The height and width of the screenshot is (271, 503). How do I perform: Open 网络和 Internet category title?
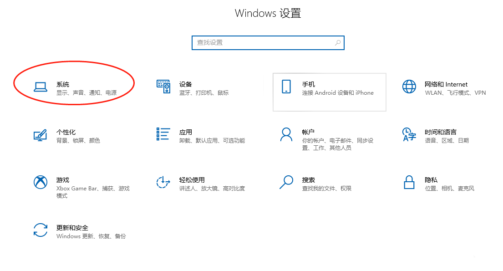(446, 84)
